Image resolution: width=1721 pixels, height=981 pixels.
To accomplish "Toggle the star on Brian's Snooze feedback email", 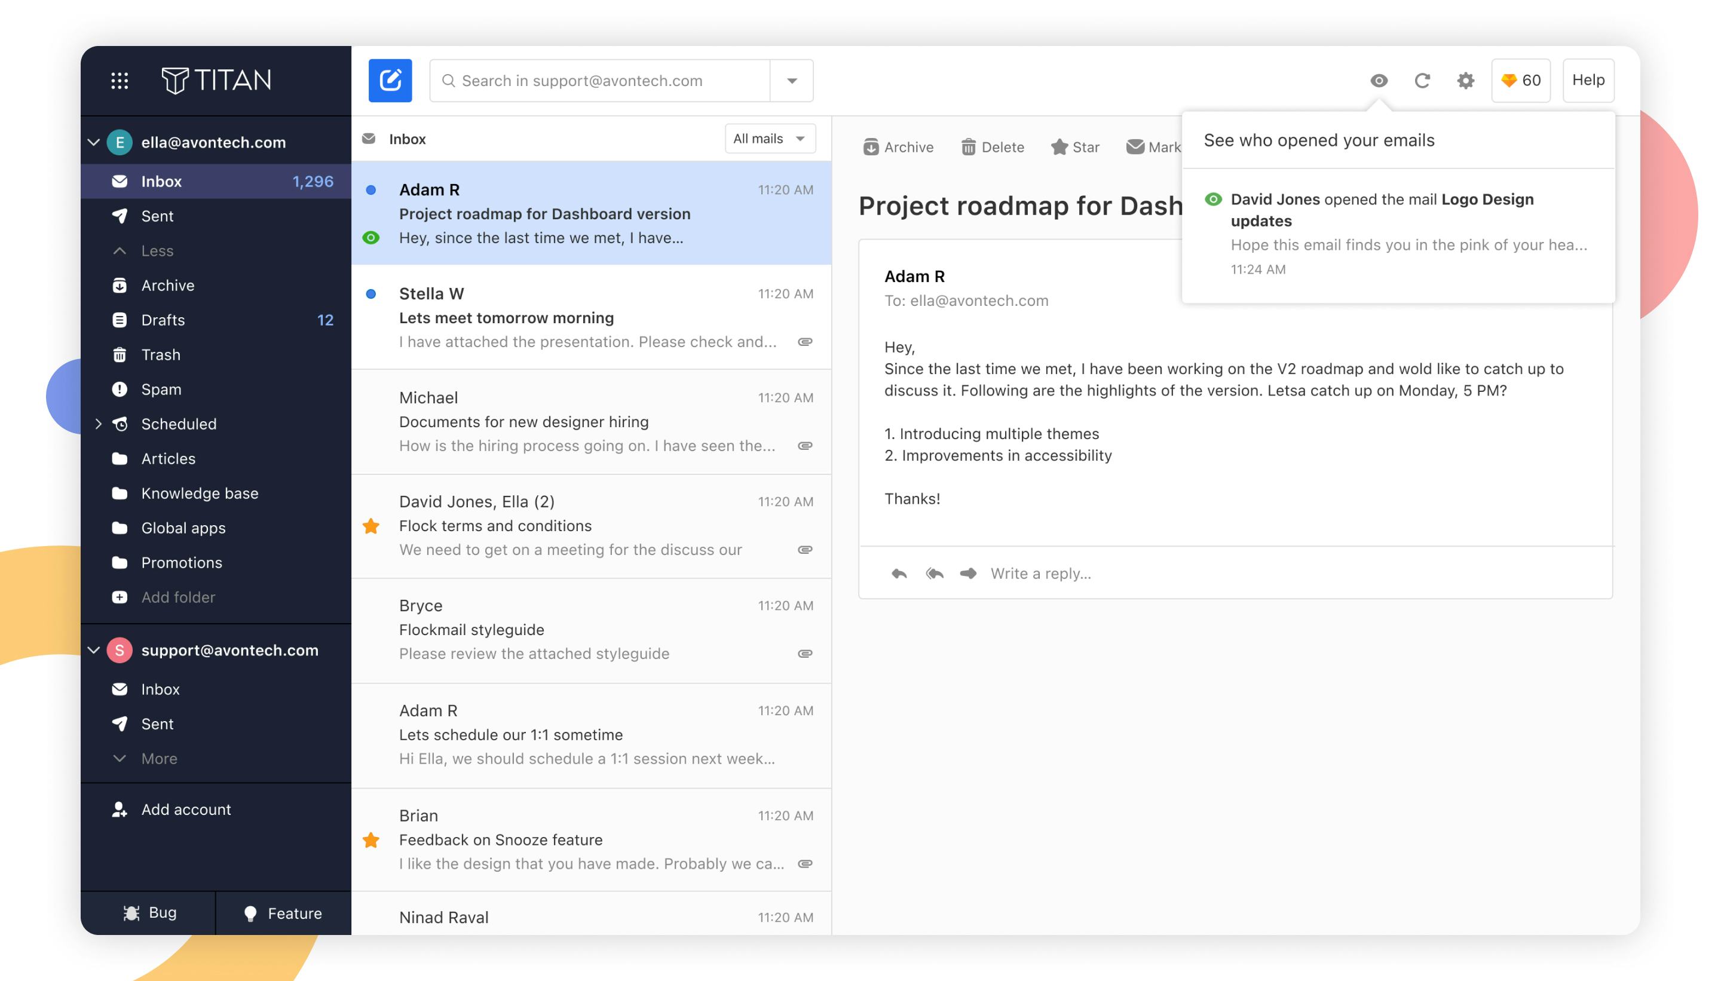I will 370,839.
